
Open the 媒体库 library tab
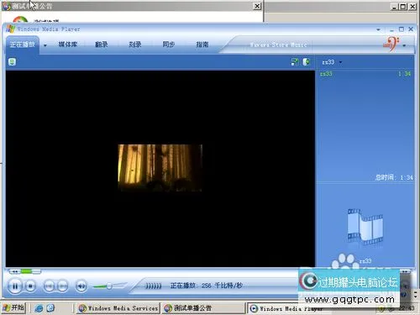tap(67, 45)
